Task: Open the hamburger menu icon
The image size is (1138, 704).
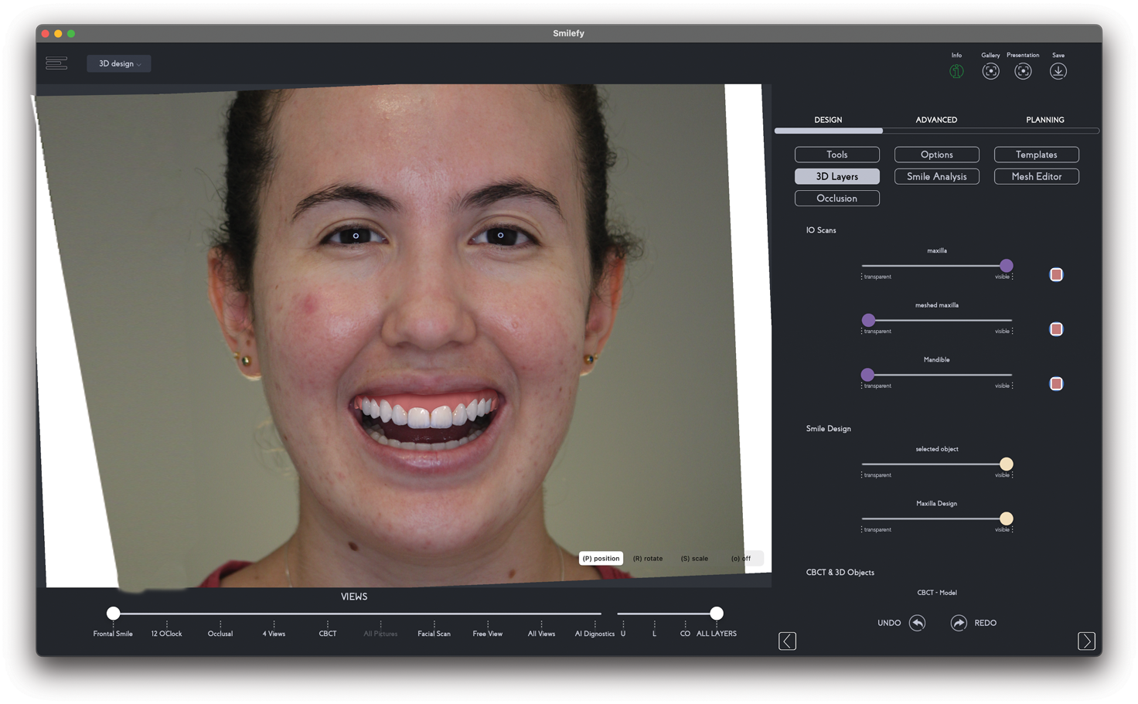Action: 56,63
